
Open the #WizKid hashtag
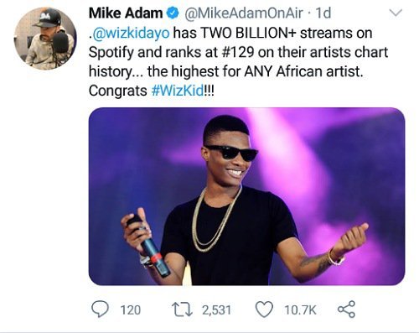click(178, 91)
